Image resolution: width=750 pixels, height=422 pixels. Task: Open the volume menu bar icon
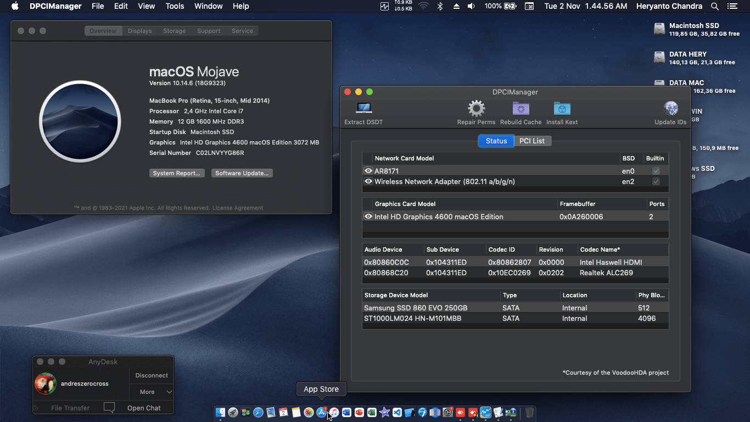471,6
